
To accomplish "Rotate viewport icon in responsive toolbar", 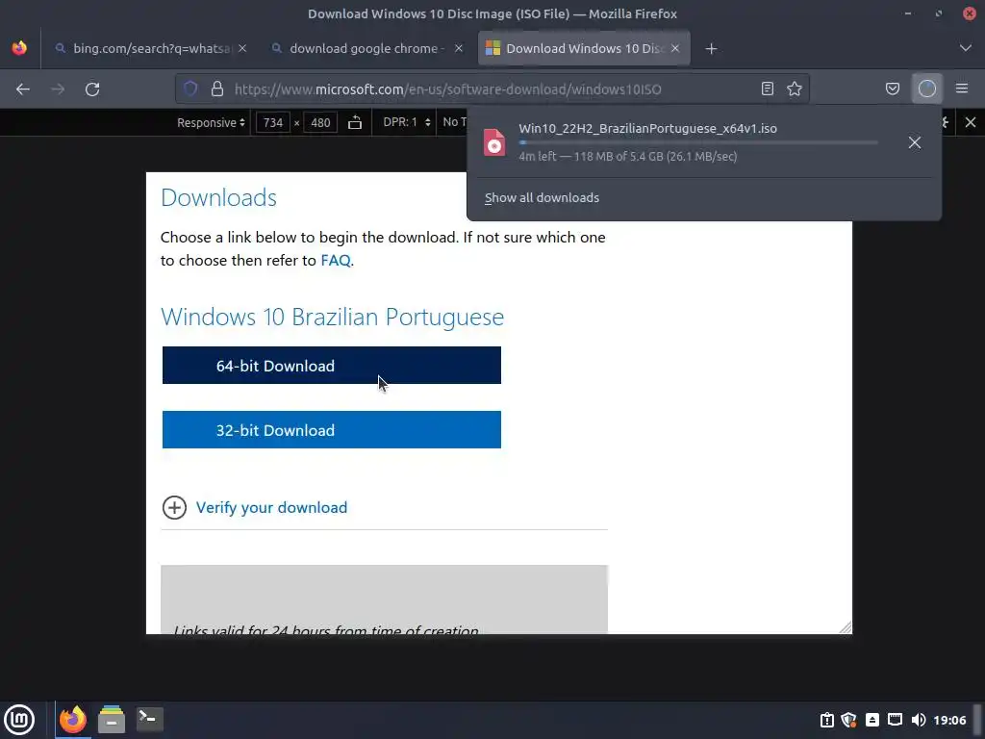I will (x=355, y=122).
